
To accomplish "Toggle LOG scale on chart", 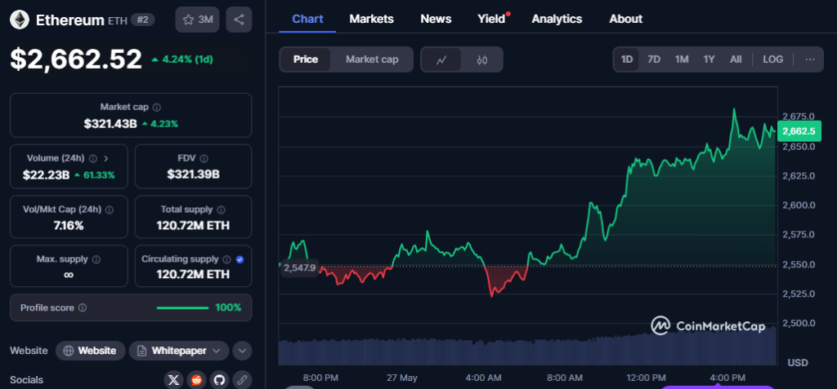I will [773, 60].
